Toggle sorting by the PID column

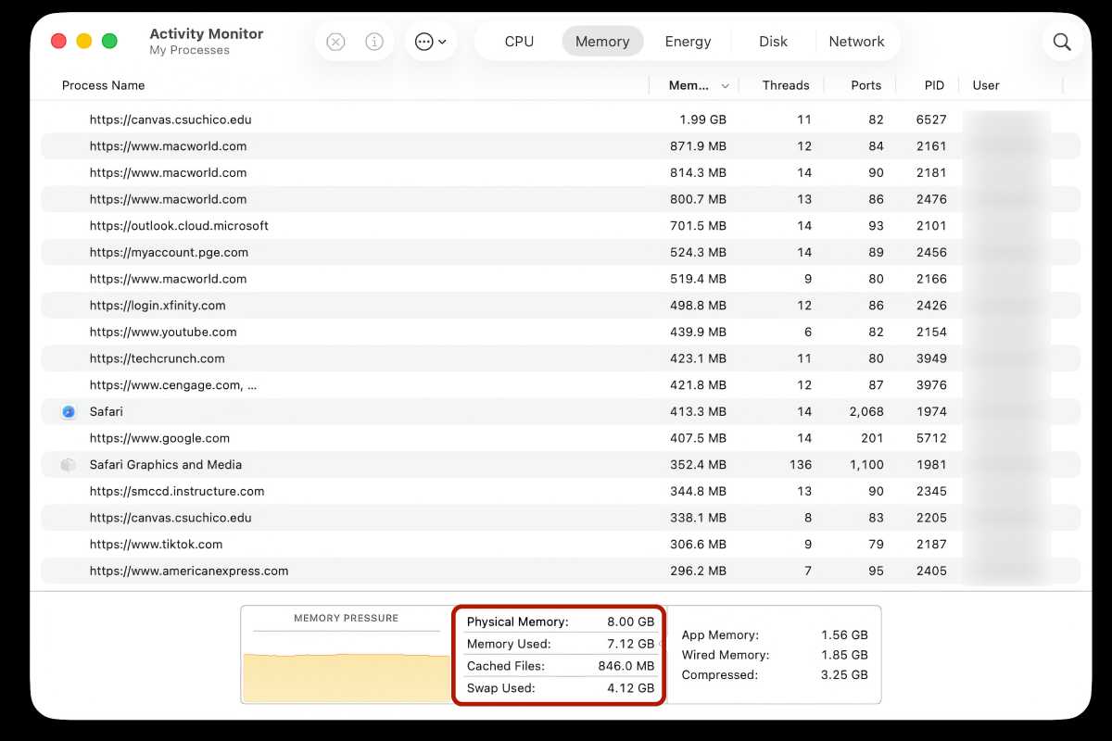(x=933, y=85)
